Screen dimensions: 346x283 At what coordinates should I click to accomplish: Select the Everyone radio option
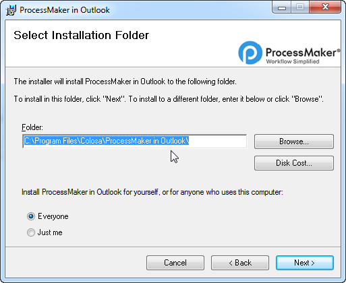(x=31, y=216)
